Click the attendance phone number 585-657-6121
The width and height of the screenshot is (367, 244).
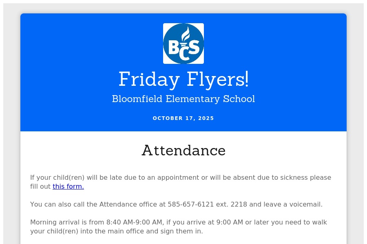190,205
